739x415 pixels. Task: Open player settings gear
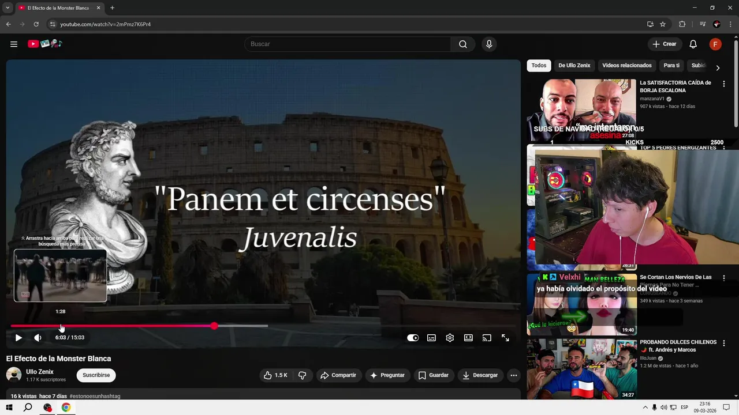pyautogui.click(x=450, y=338)
